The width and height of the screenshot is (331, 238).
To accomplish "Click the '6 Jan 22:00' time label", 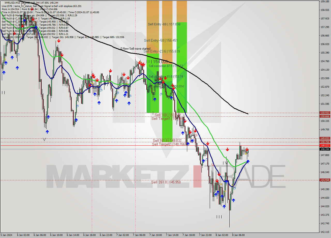I will click(106, 235).
